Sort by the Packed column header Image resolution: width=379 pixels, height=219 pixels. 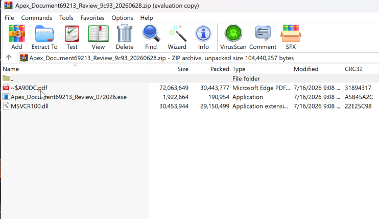(x=210, y=69)
